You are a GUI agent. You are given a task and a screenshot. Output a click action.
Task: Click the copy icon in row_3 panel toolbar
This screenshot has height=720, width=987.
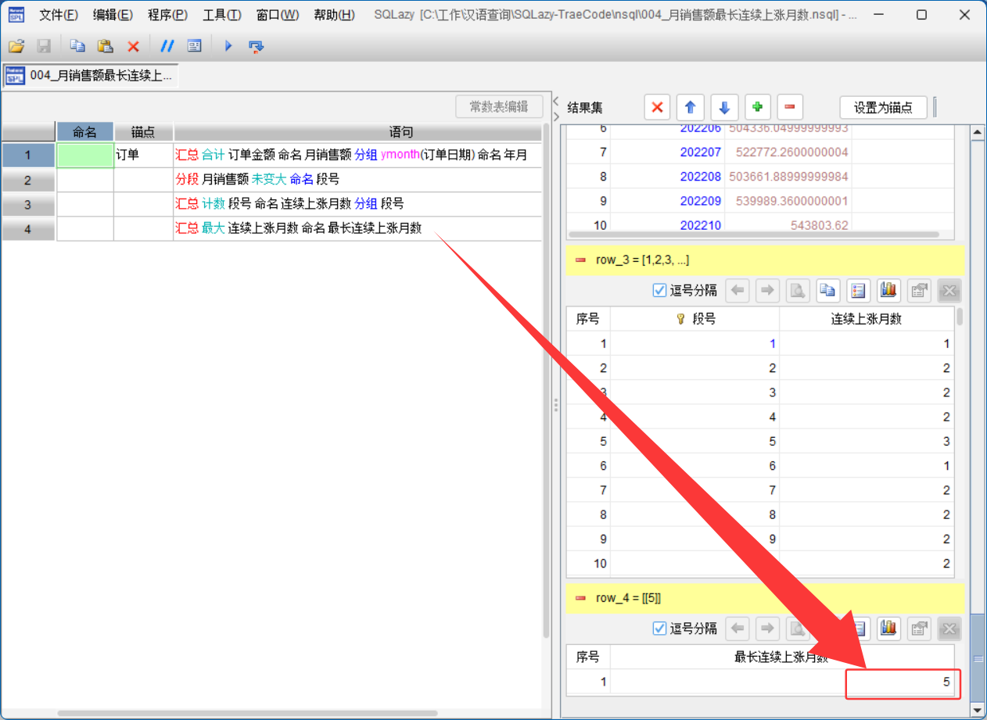tap(827, 291)
